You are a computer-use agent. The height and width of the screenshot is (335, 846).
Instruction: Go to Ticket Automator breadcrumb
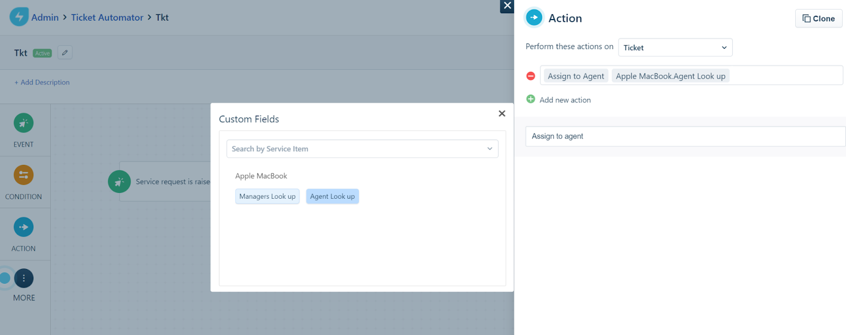point(107,17)
